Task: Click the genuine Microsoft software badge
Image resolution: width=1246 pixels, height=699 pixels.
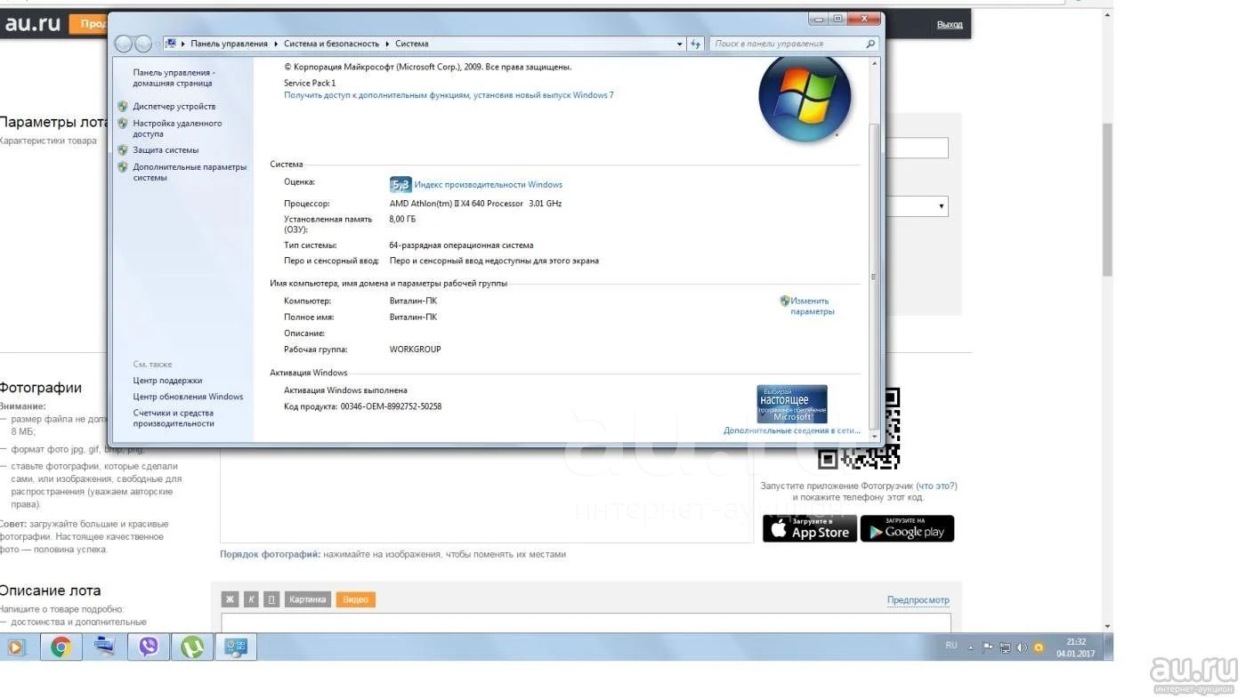Action: coord(792,404)
